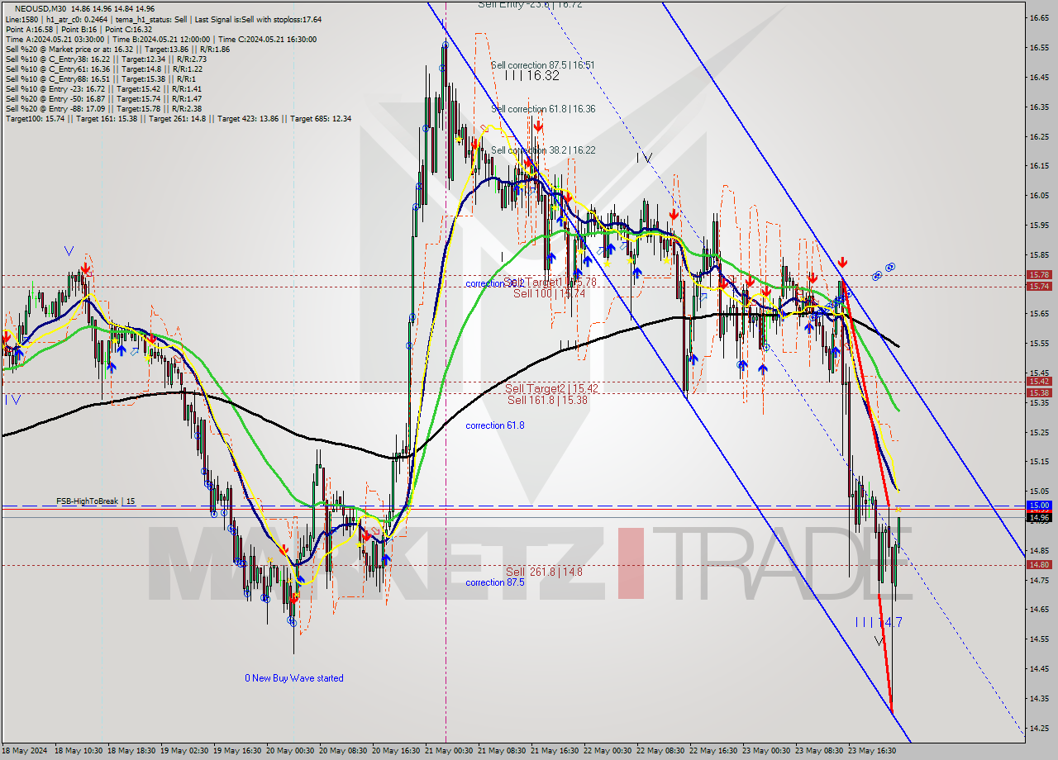Click the '20 May 16:30' time axis label
The image size is (1058, 760).
pyautogui.click(x=394, y=751)
